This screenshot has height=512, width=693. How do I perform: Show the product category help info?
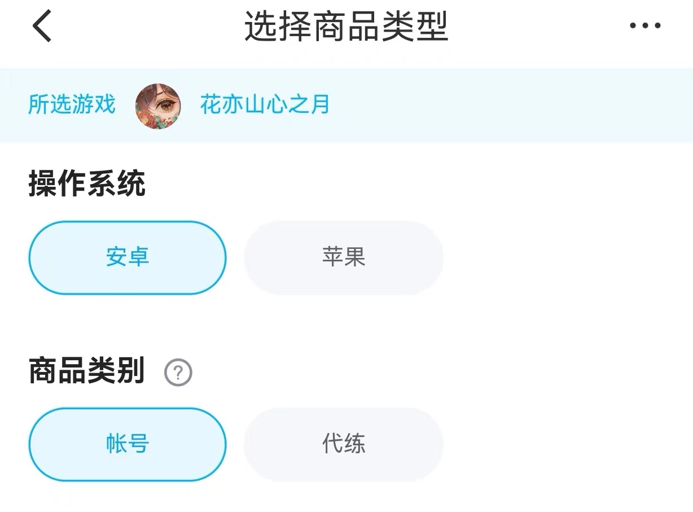[x=178, y=373]
